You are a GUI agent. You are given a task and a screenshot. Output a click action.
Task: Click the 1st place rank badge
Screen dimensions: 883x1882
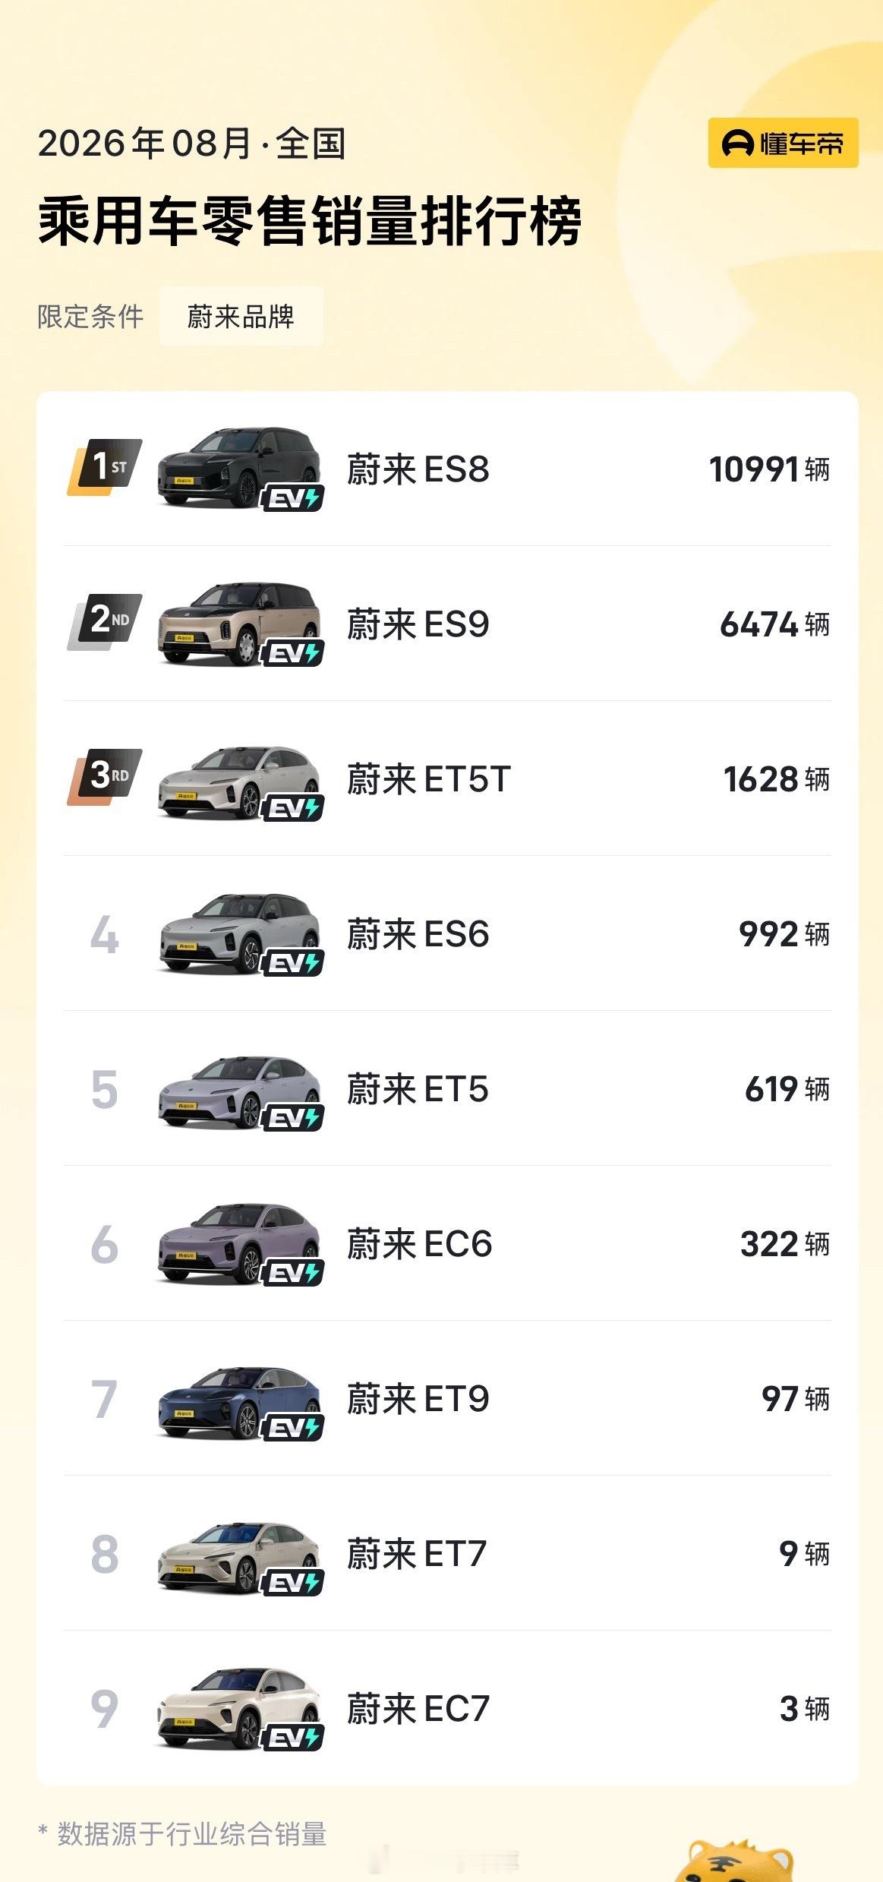point(105,467)
